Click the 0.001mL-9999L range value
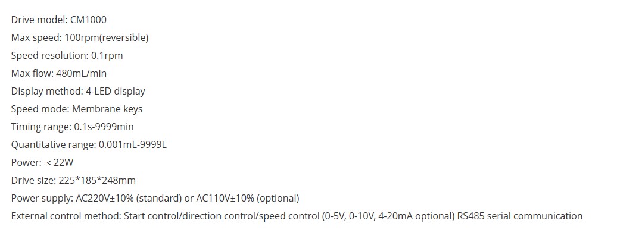The height and width of the screenshot is (239, 617). pyautogui.click(x=131, y=144)
